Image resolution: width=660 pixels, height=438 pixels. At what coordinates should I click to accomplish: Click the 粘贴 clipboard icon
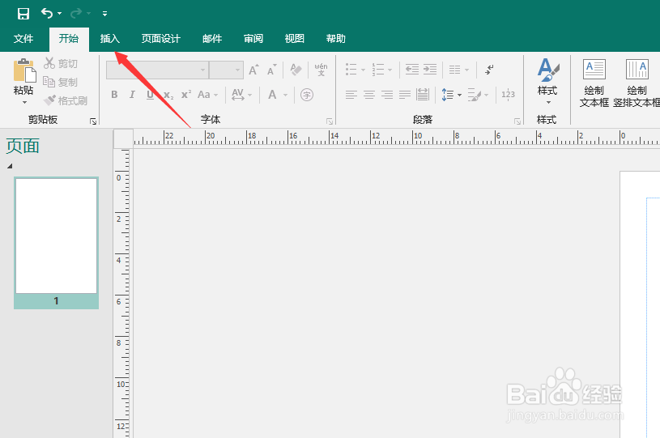[24, 70]
